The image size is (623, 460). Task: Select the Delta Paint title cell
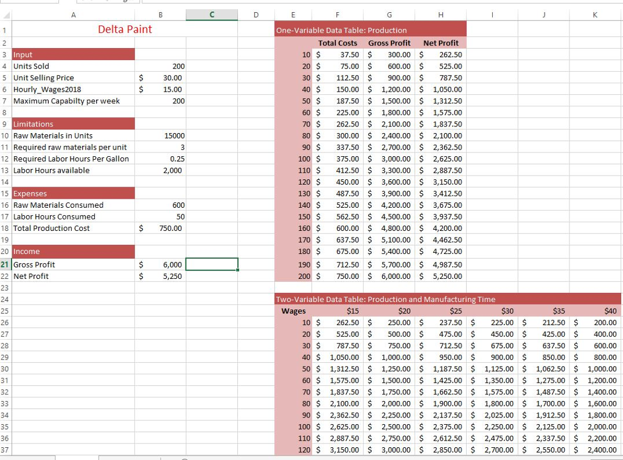(x=125, y=29)
